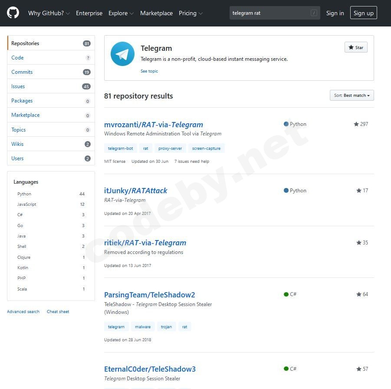This screenshot has height=389, width=391.
Task: Click the 35 stars on ritiek/RAT-via-Telegram
Action: 362,243
